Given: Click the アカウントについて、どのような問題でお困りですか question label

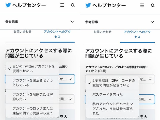Looking at the screenshot, I should (x=116, y=69).
